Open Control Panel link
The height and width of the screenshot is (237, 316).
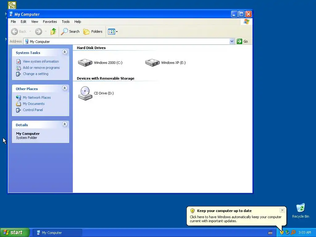[33, 110]
